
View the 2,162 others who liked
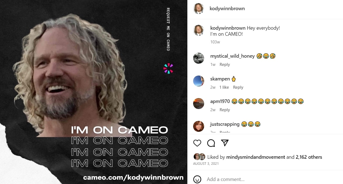(309, 157)
